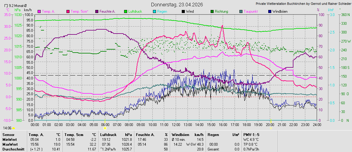Click the Taupunkt legend label
352x152 pixels.
tap(251, 11)
